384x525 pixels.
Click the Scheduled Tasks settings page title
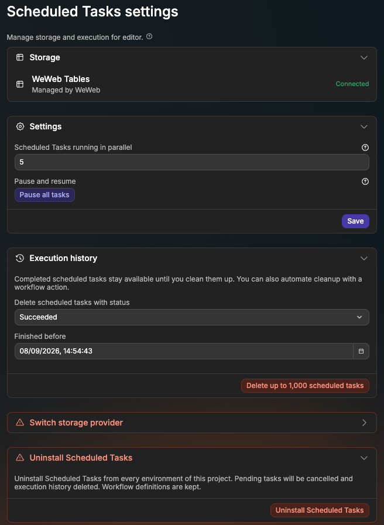[x=92, y=11]
